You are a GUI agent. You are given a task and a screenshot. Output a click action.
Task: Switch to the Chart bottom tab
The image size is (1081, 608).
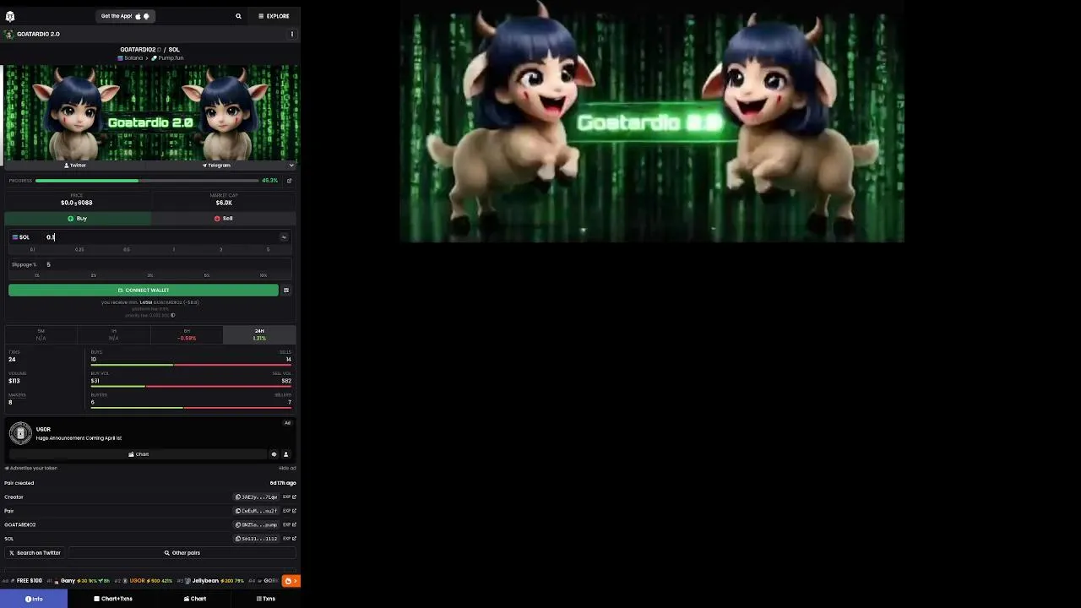click(195, 599)
